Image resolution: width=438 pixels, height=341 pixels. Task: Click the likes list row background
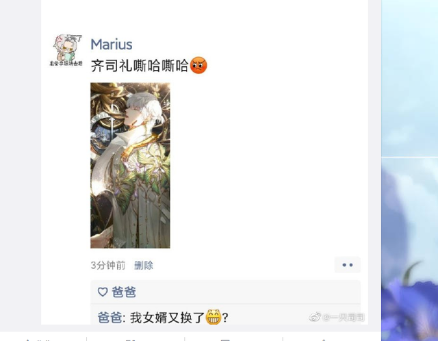pos(225,292)
